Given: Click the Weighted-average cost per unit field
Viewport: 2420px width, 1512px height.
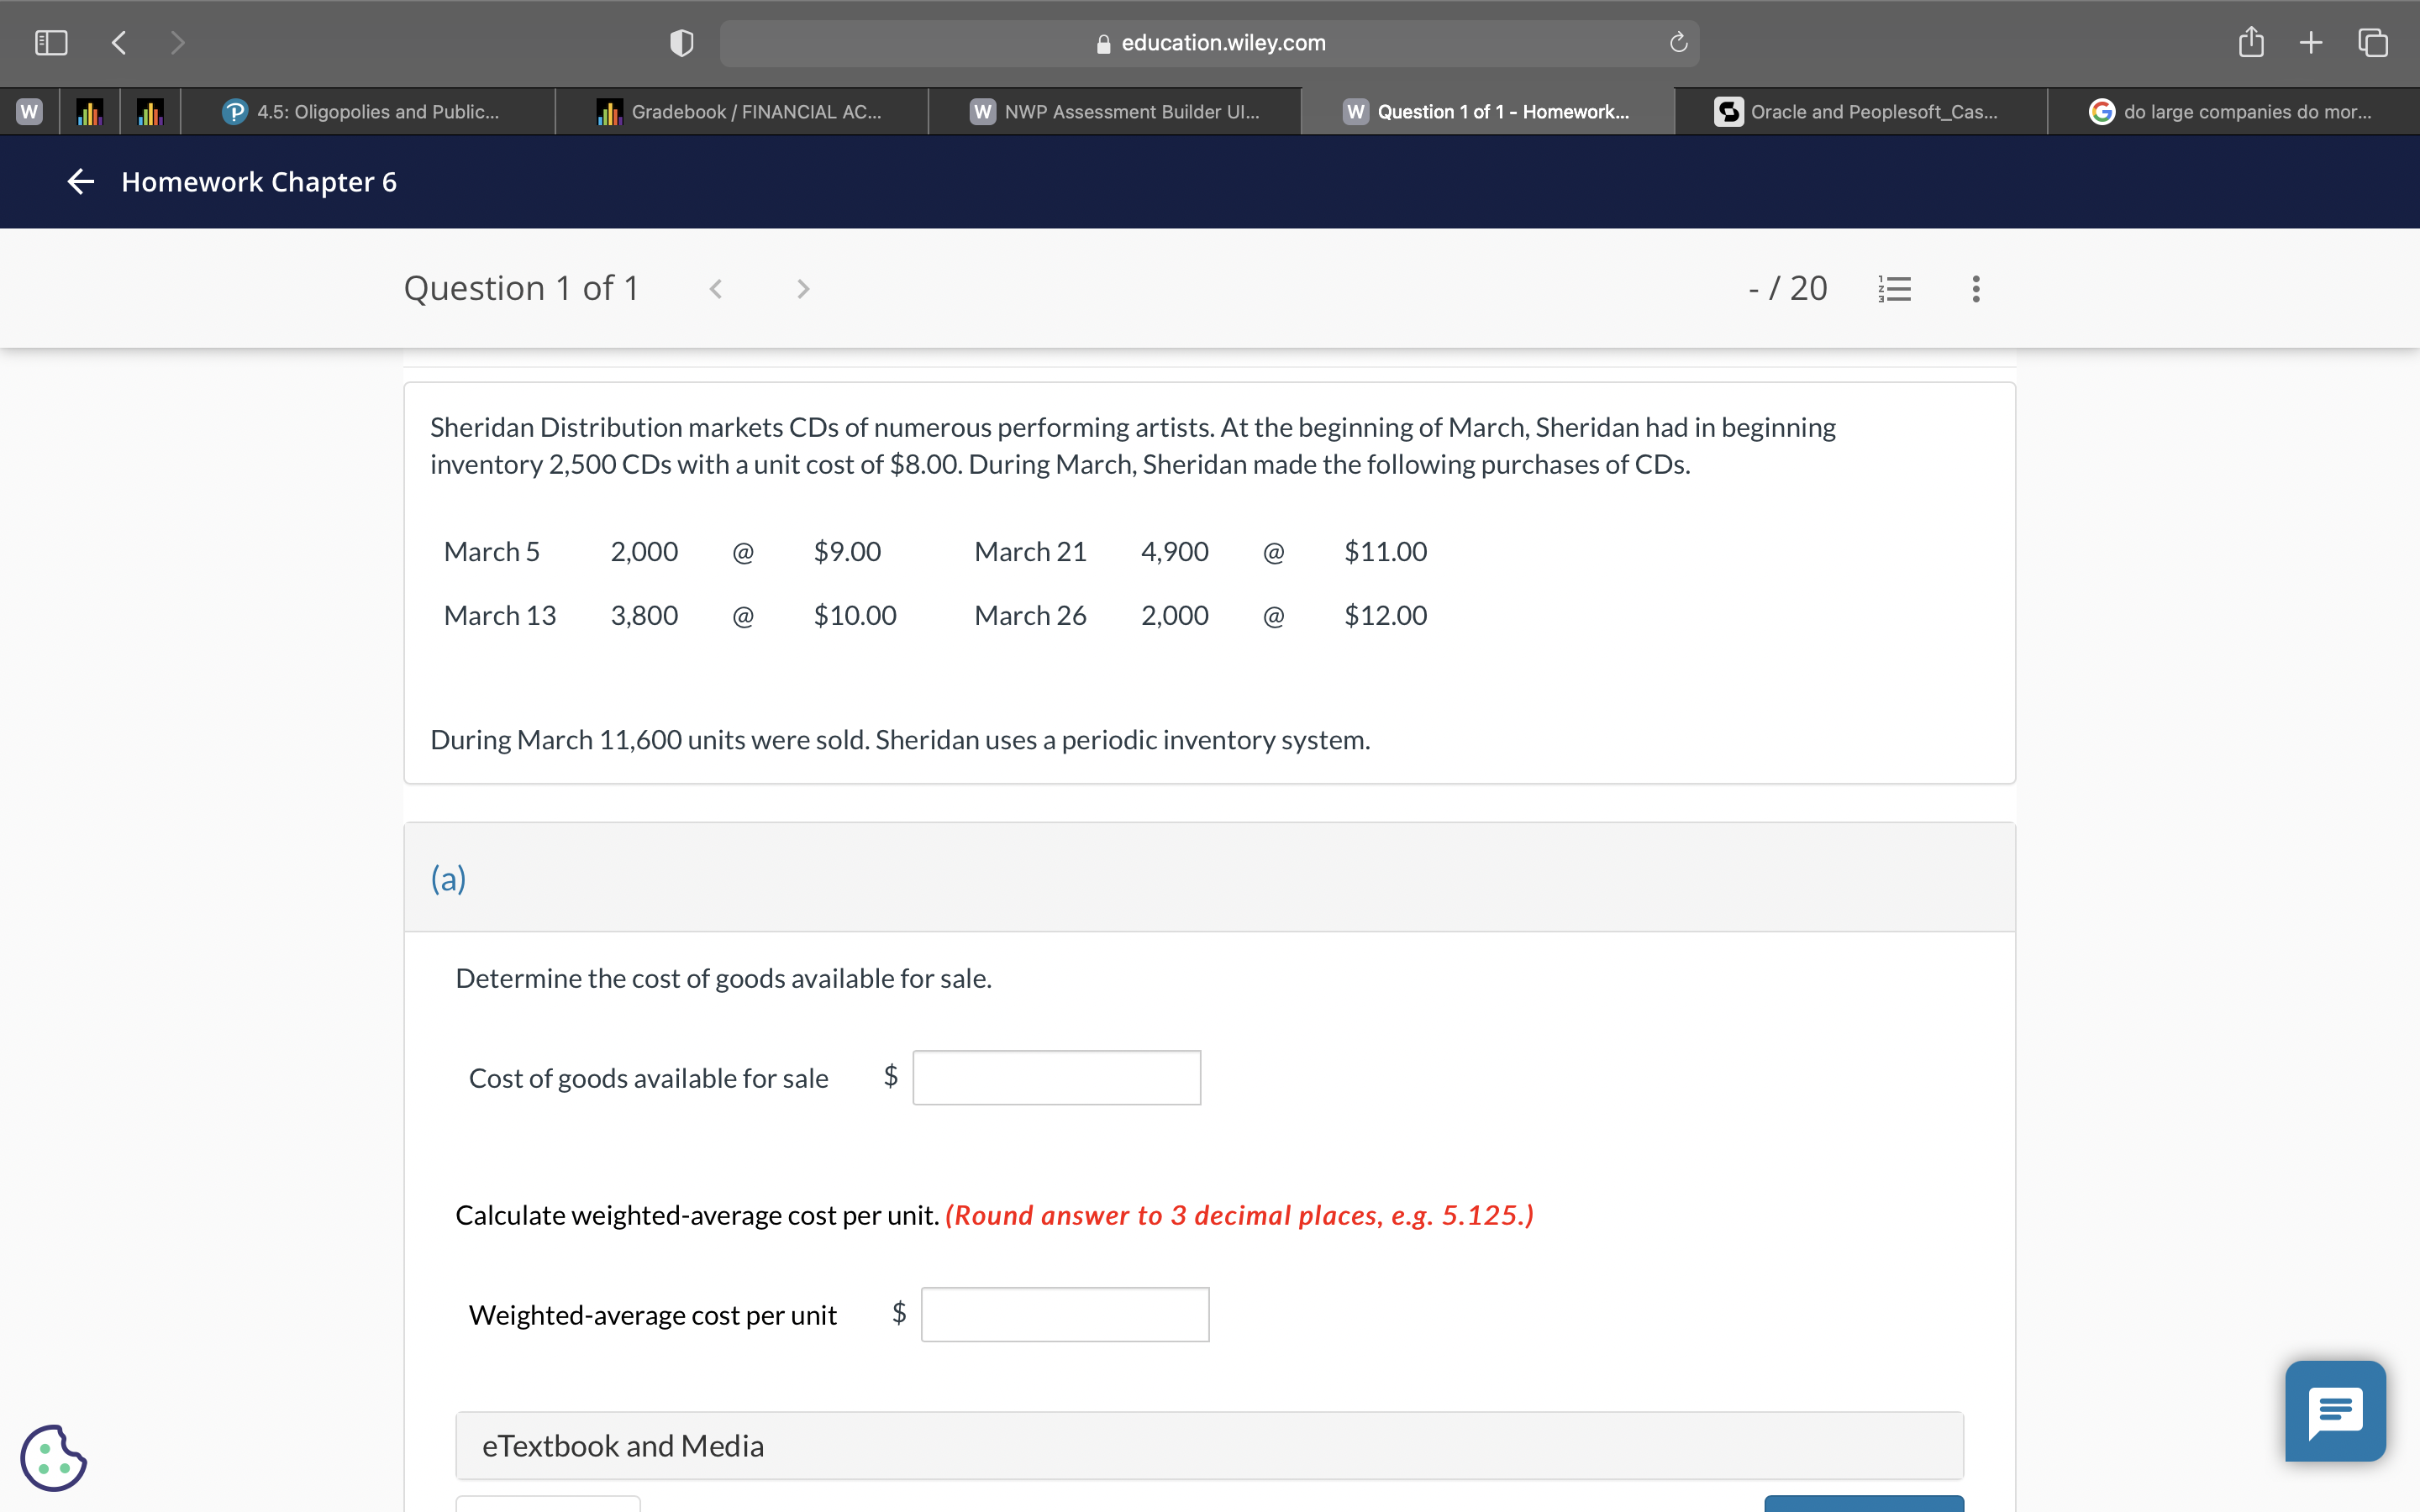Looking at the screenshot, I should (x=1064, y=1314).
